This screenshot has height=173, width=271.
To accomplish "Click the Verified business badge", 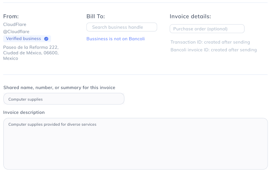I will [x=27, y=39].
